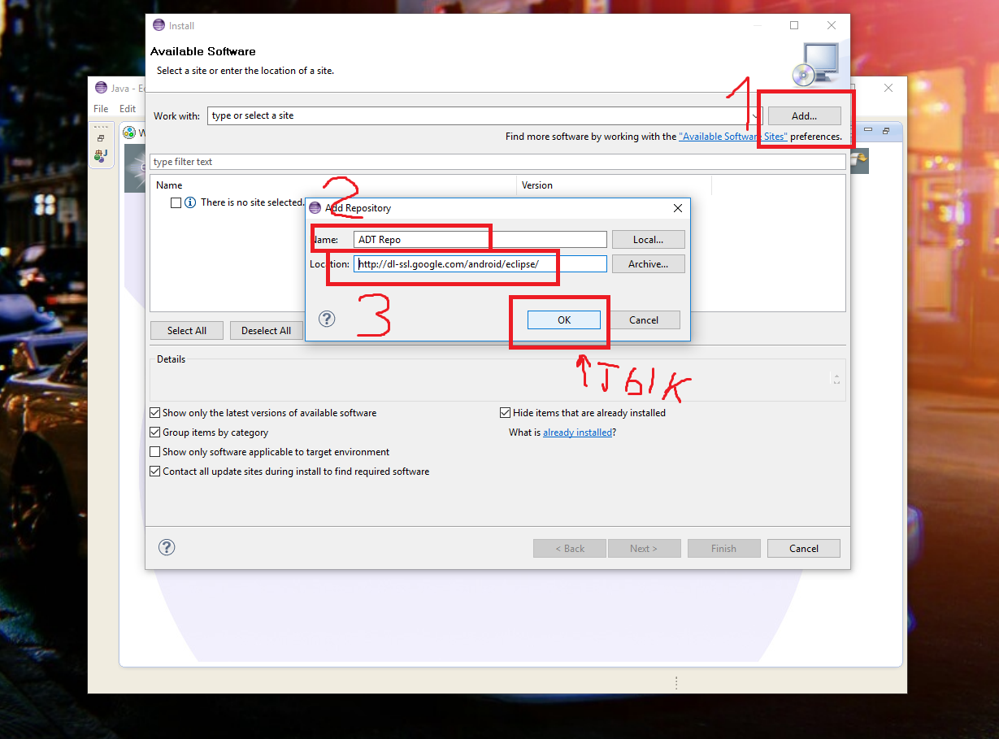Click the Add... button
The width and height of the screenshot is (999, 739).
[804, 115]
